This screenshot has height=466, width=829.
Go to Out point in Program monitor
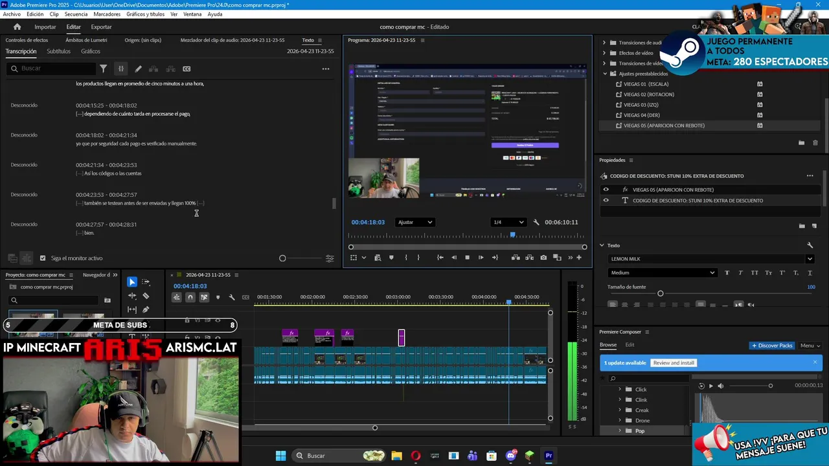tap(495, 258)
